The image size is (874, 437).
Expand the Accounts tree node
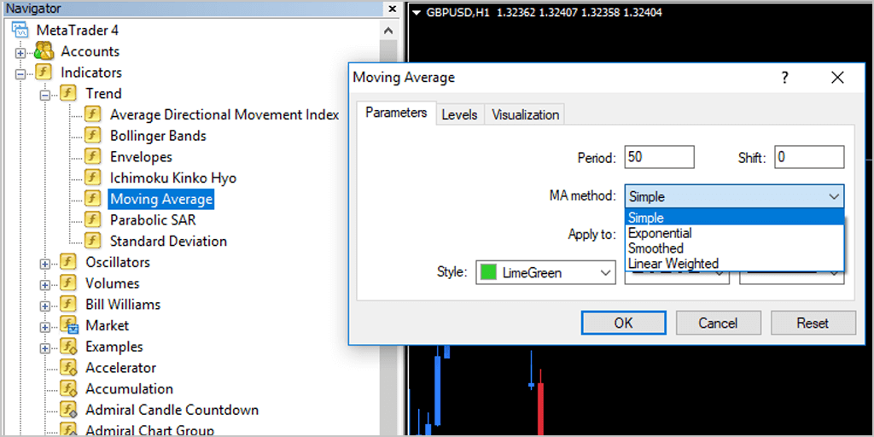click(21, 53)
